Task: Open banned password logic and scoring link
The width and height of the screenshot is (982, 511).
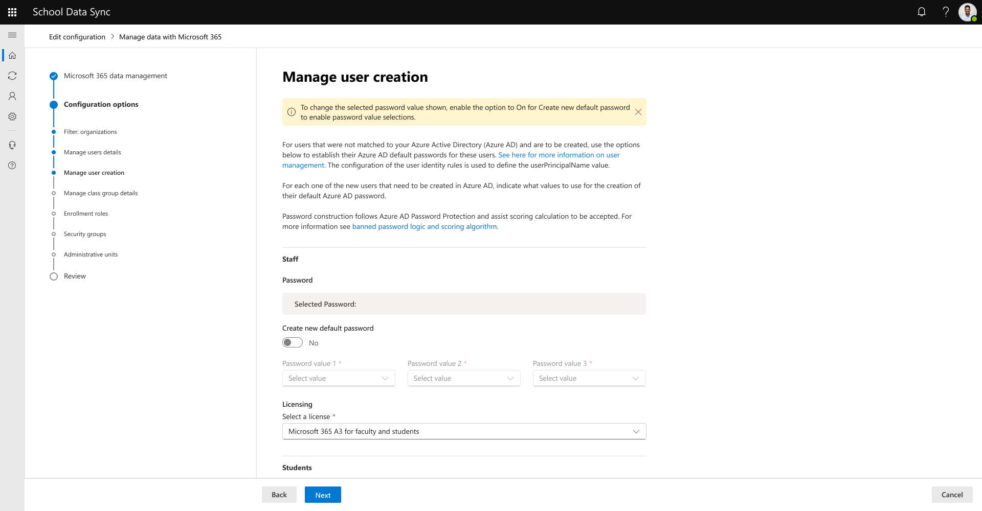Action: point(425,226)
